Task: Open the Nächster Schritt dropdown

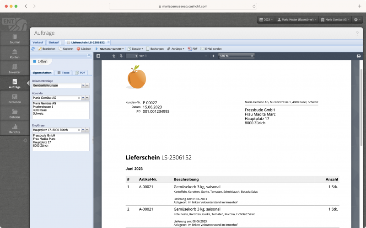Action: click(x=109, y=49)
